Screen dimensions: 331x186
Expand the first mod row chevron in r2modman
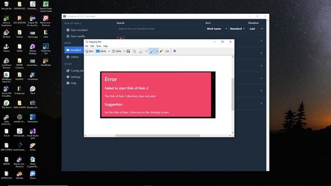coord(261,40)
